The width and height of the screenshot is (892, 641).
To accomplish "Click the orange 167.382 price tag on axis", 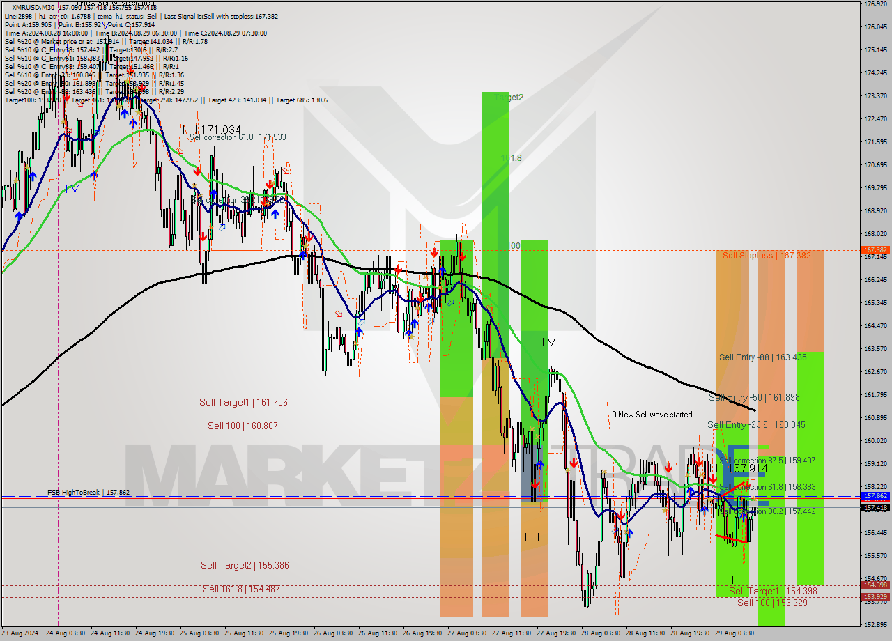I will pos(875,249).
